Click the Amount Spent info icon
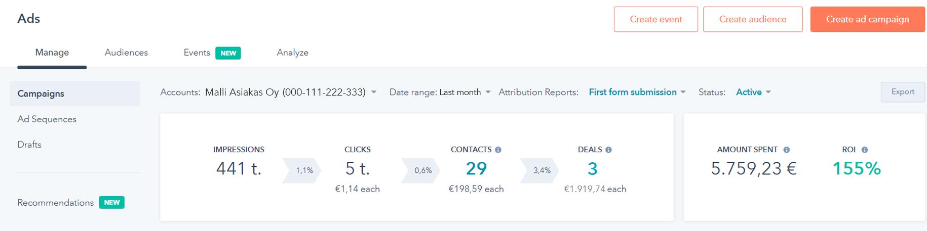This screenshot has height=231, width=927. click(x=787, y=150)
